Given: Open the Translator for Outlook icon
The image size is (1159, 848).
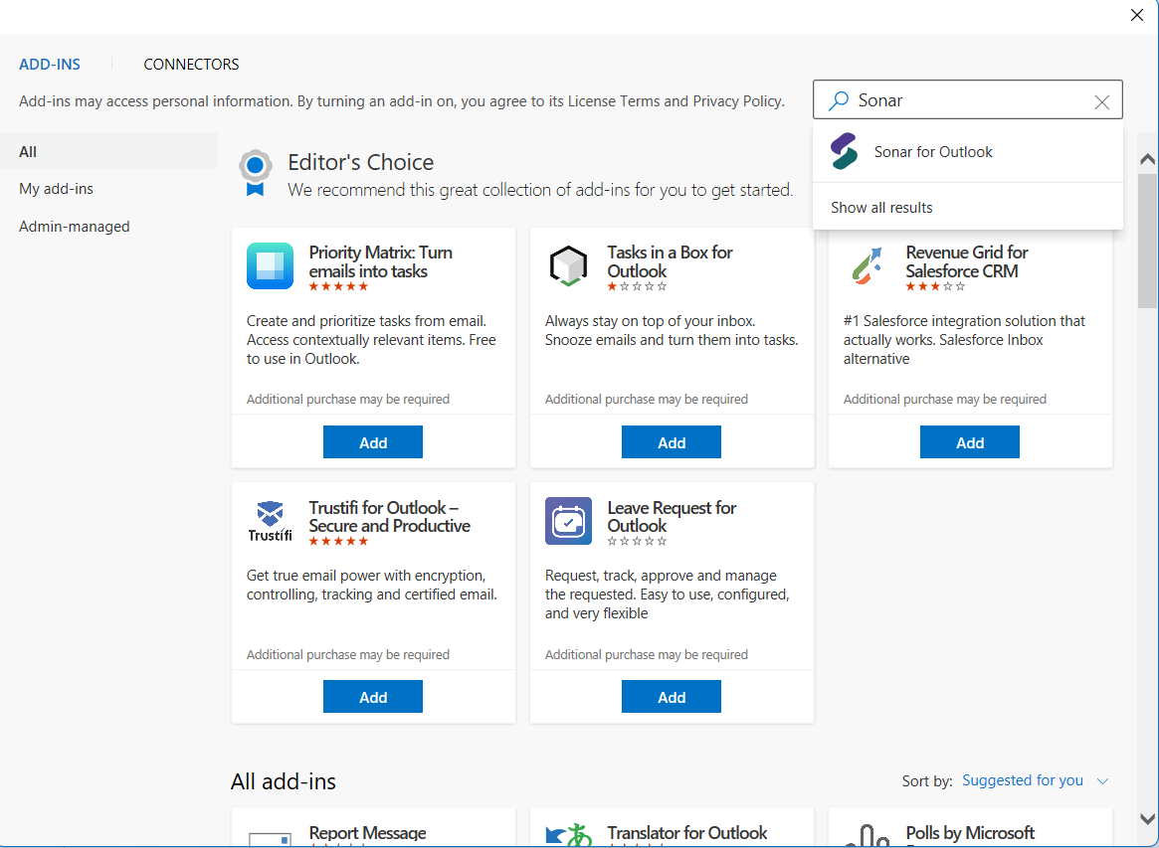Looking at the screenshot, I should click(568, 835).
